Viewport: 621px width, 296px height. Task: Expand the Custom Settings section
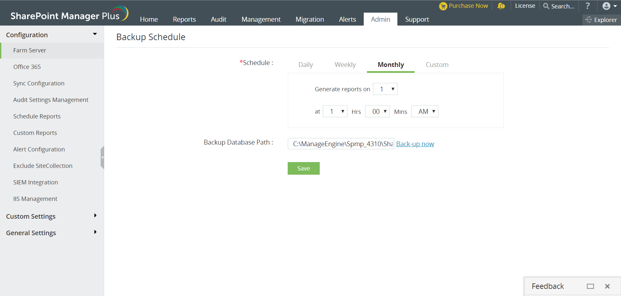95,215
